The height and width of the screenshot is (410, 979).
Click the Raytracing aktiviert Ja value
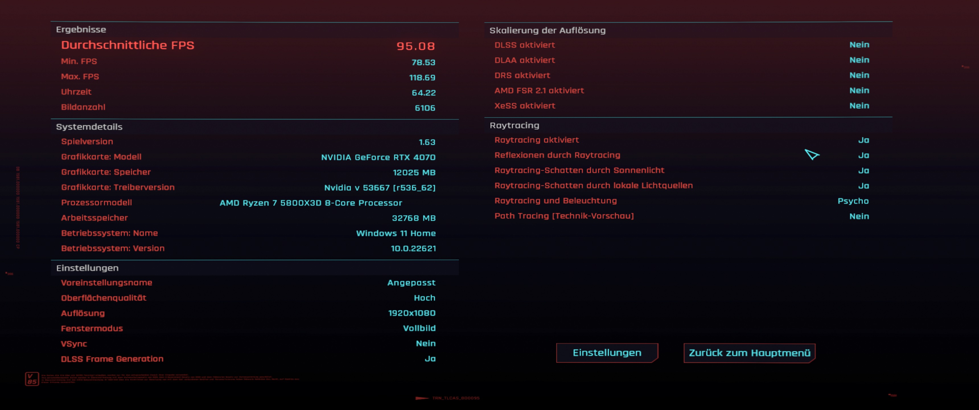point(863,140)
